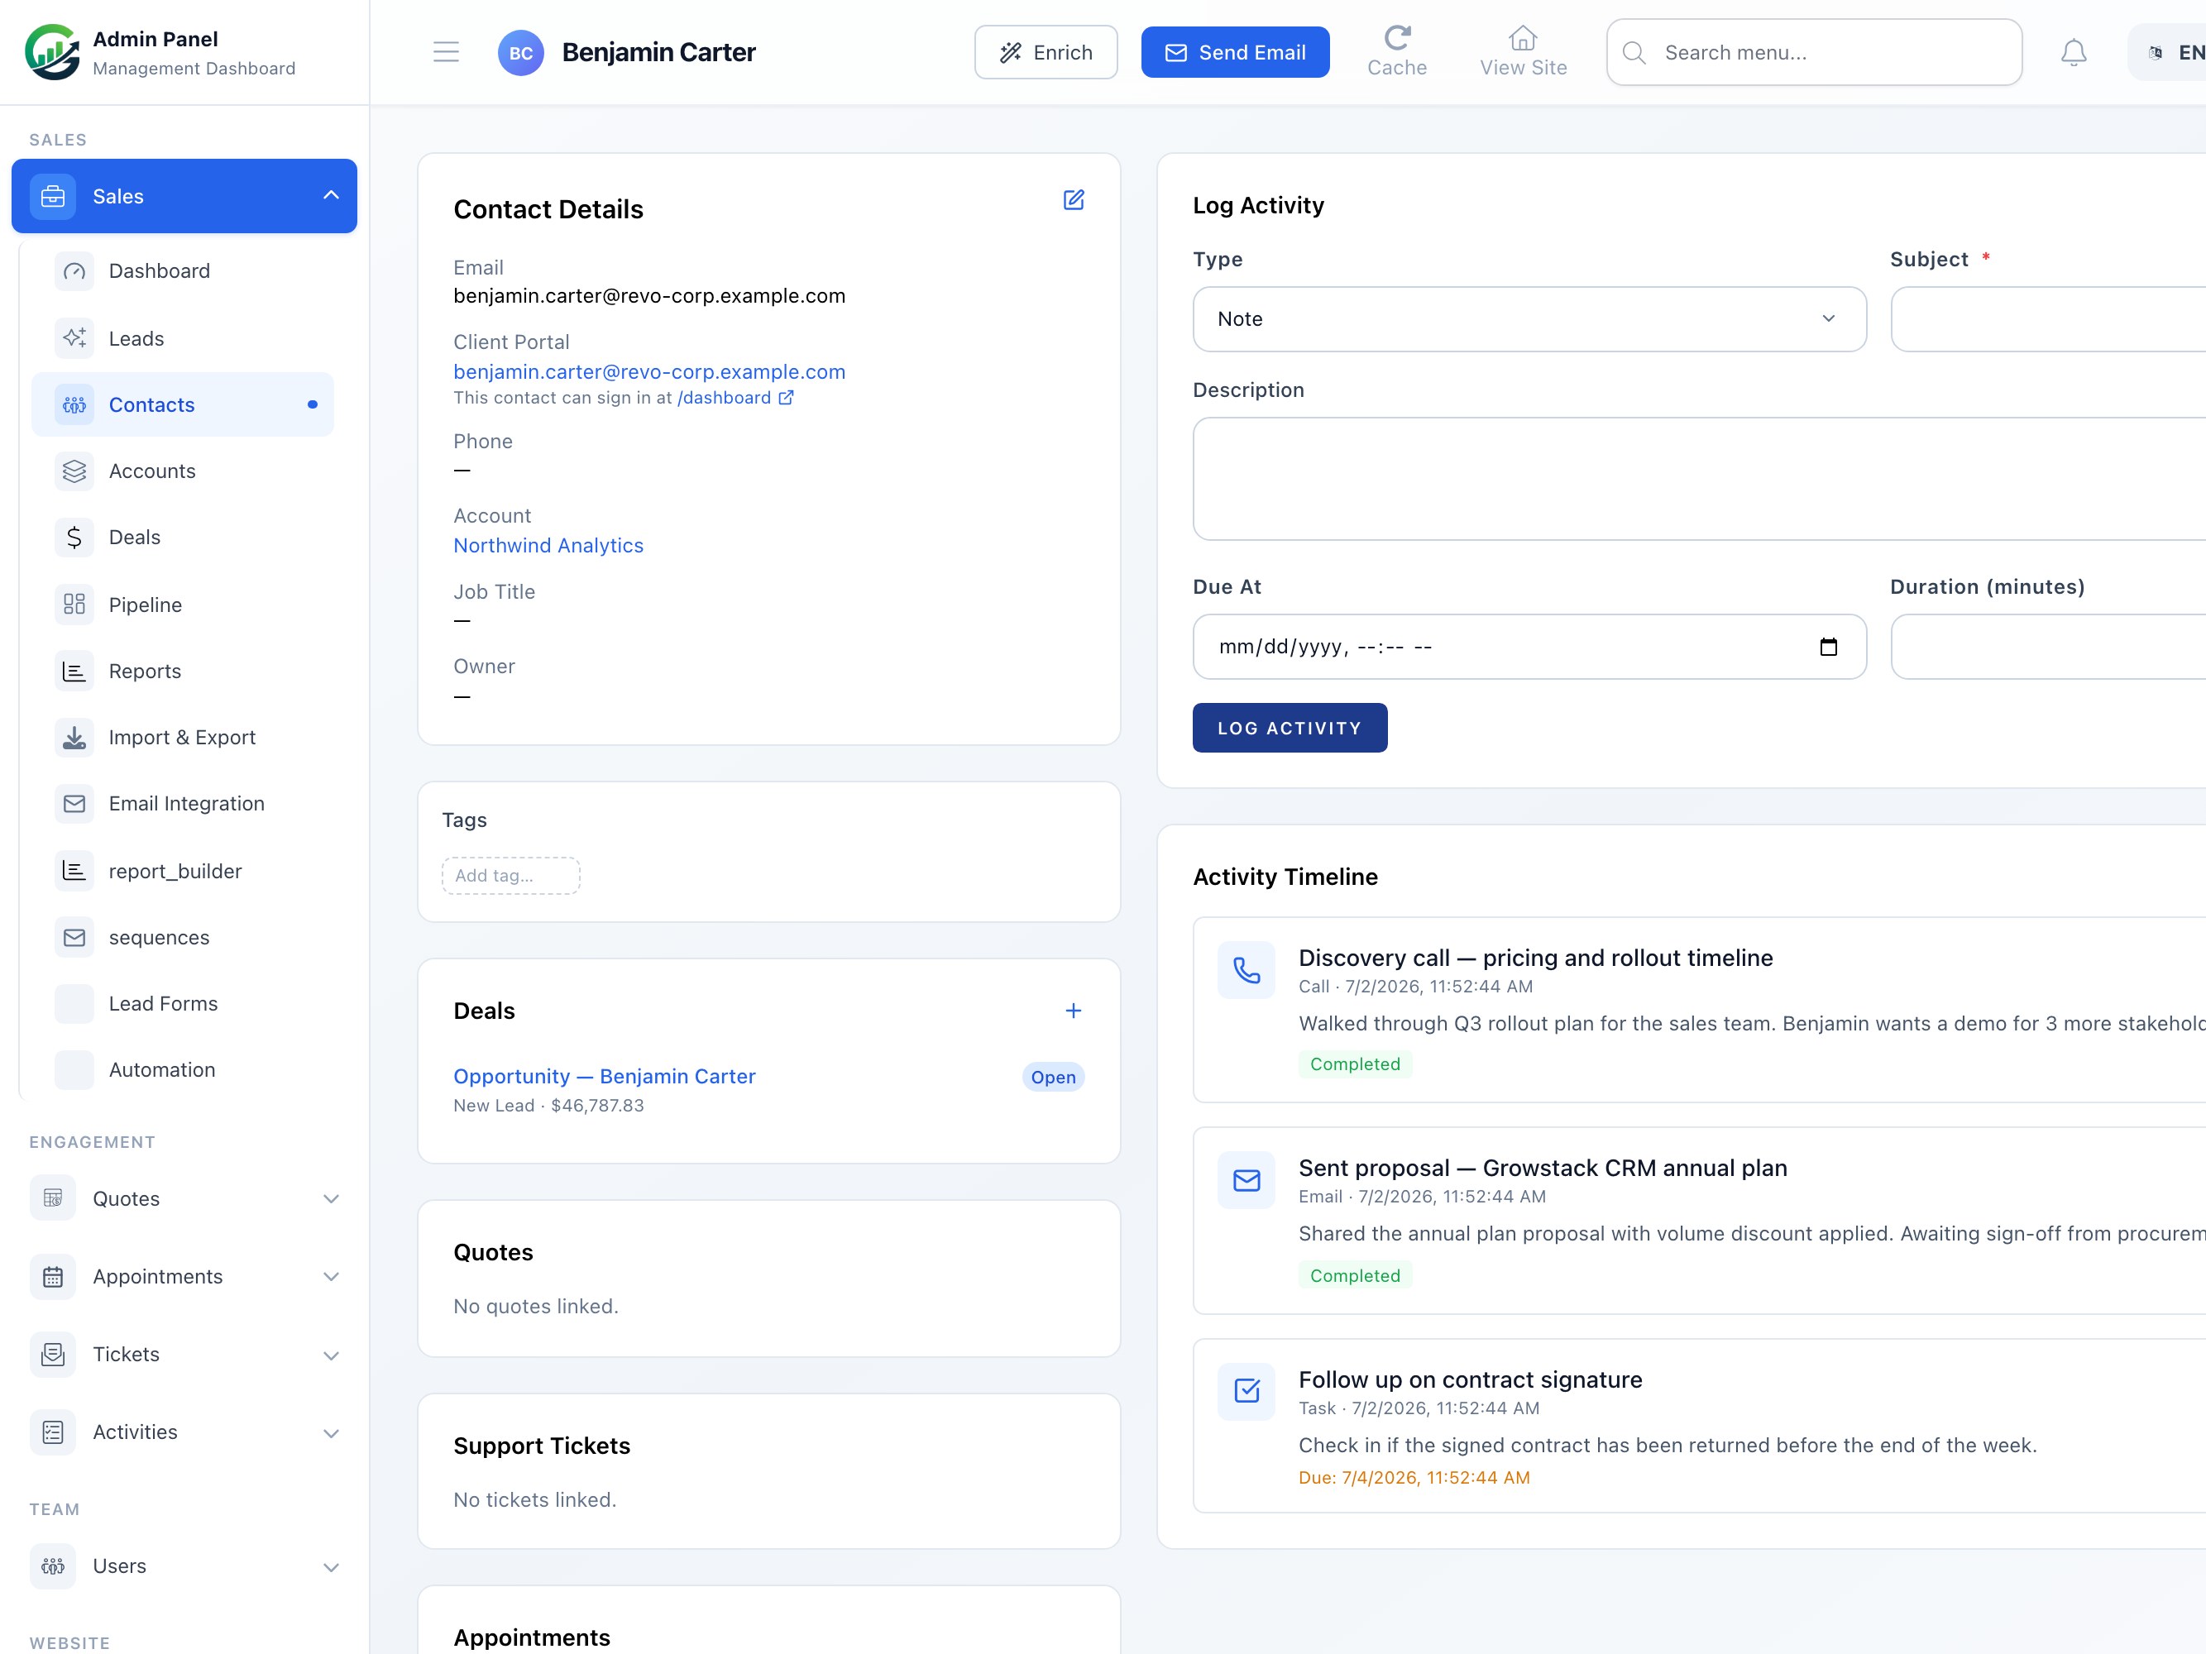Click Client Portal email link
Screen dimensions: 2206x1654
649,372
